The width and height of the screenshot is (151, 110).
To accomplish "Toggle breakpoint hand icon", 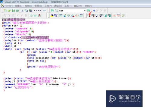I will coord(31,16).
